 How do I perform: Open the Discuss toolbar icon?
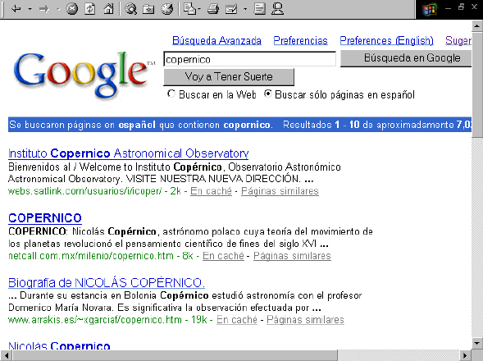[x=259, y=9]
